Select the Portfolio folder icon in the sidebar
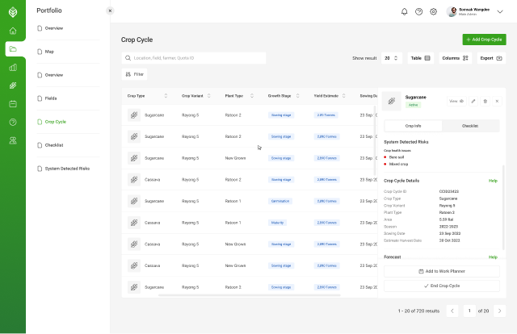The width and height of the screenshot is (517, 334). 13,49
